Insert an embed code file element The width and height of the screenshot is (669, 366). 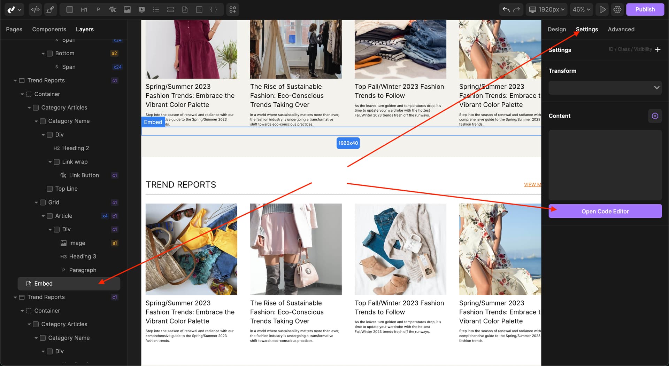tap(185, 9)
